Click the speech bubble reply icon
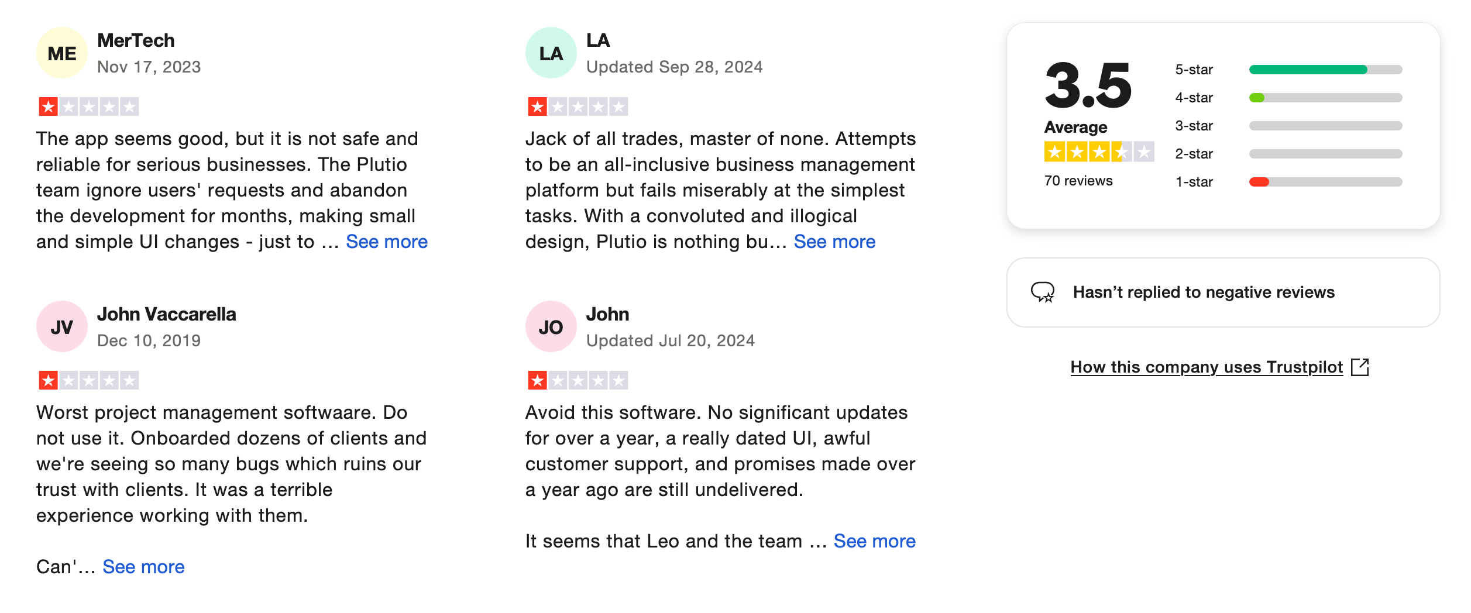The height and width of the screenshot is (613, 1471). point(1042,292)
